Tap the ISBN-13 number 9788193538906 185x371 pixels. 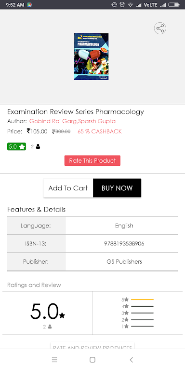(x=124, y=243)
